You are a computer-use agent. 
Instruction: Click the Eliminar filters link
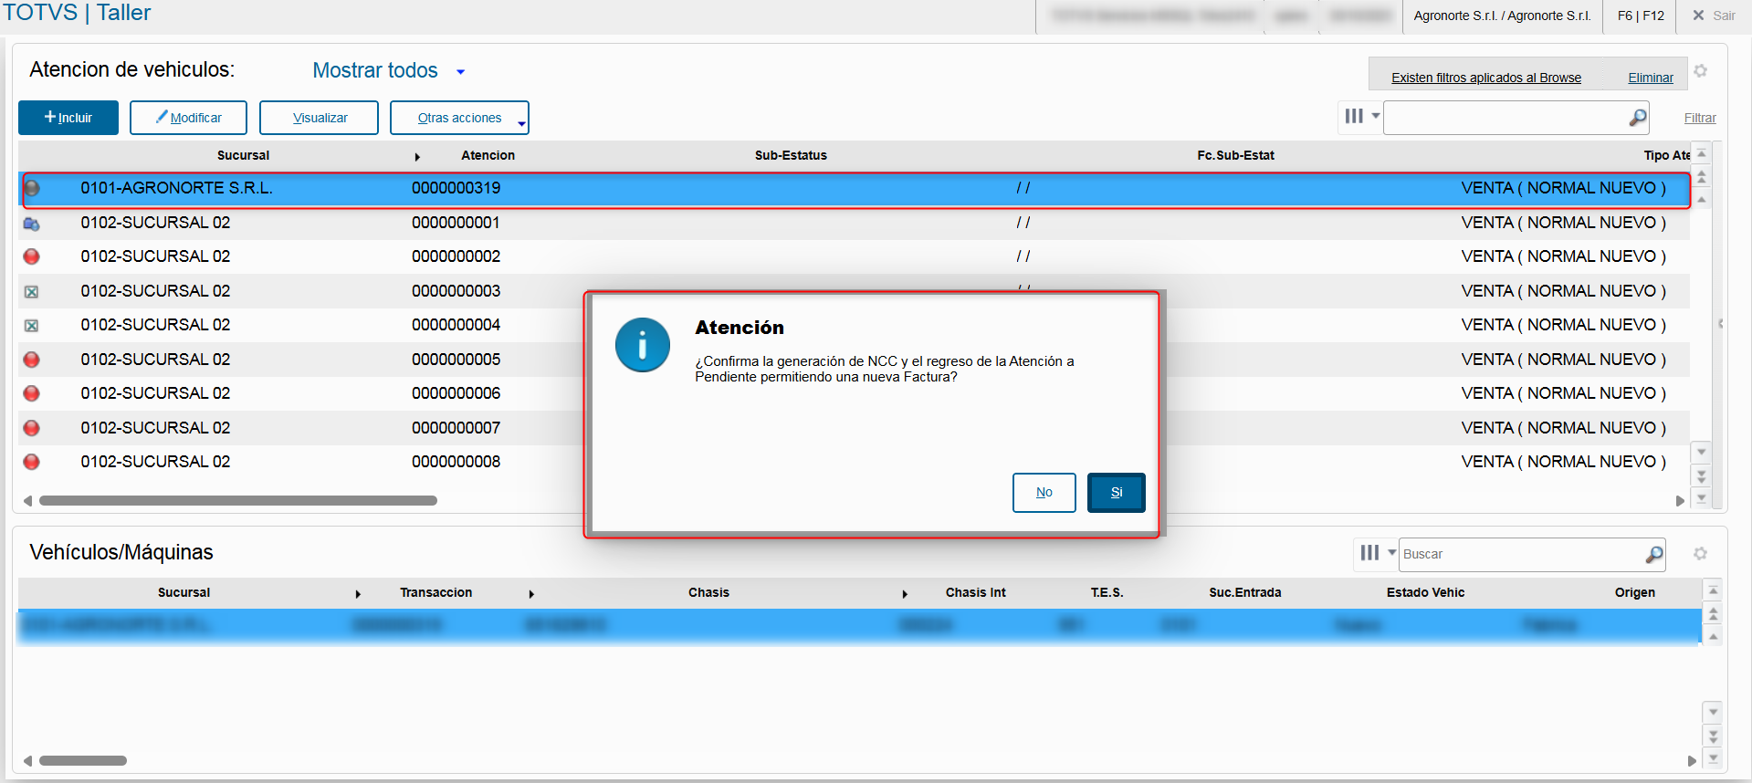click(x=1651, y=78)
